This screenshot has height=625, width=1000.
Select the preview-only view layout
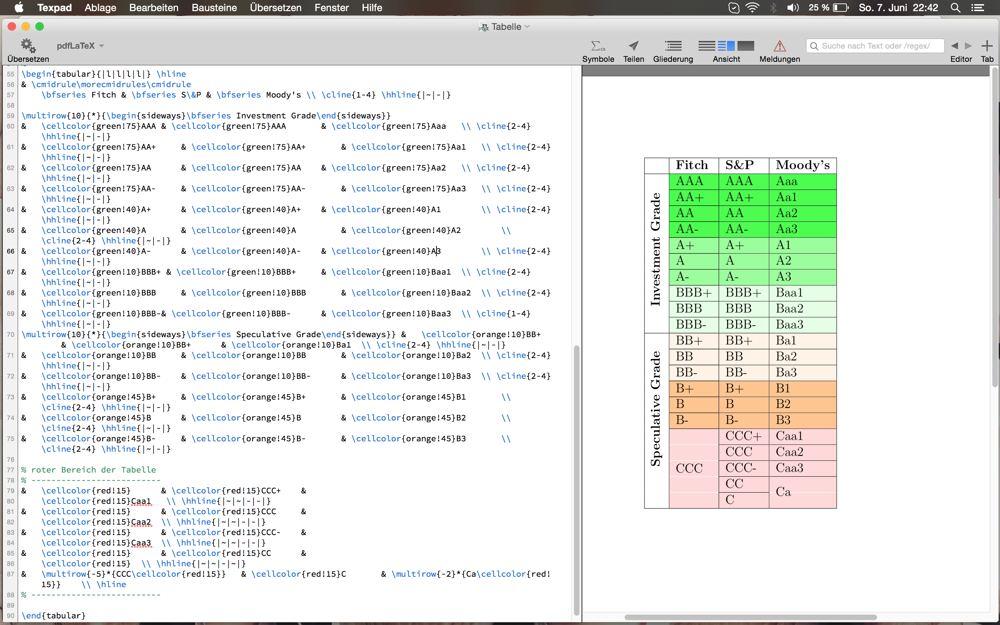pos(745,45)
